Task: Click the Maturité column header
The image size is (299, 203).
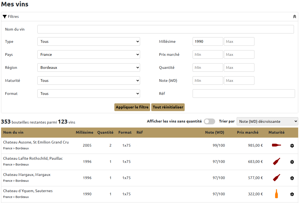Action: click(276, 132)
